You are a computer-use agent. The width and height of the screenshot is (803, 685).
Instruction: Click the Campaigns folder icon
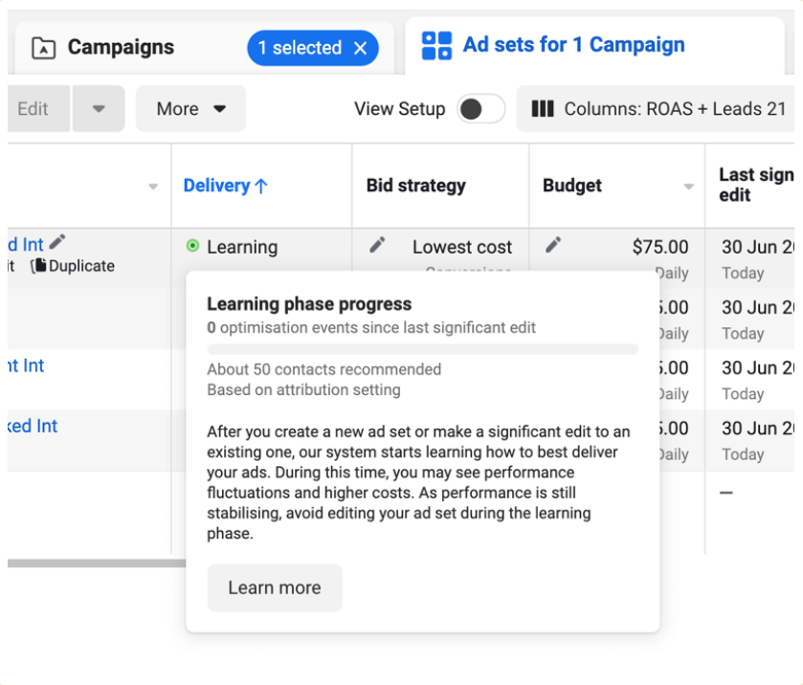coord(43,48)
